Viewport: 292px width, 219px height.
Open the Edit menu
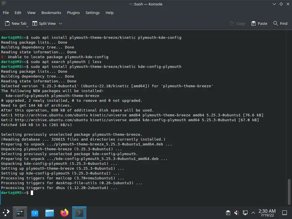(18, 13)
